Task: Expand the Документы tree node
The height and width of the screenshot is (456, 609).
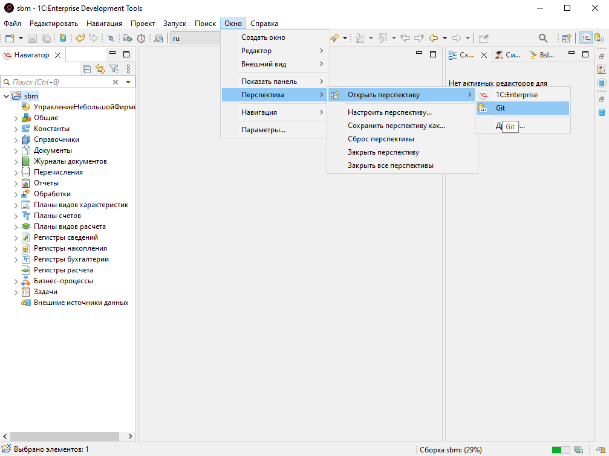Action: click(16, 150)
